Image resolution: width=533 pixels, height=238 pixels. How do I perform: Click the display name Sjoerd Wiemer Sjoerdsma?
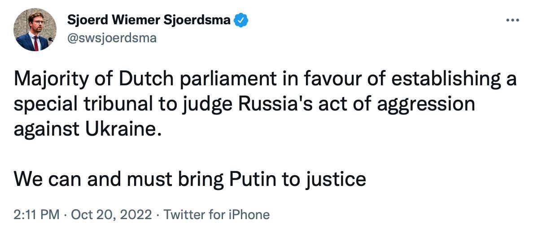coord(149,20)
